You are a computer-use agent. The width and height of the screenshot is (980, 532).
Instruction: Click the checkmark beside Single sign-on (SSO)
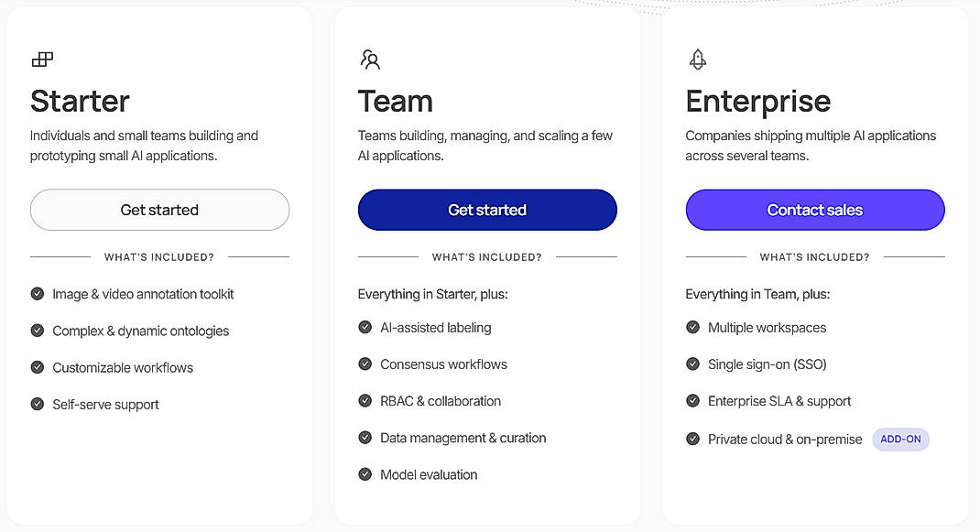[x=692, y=364]
